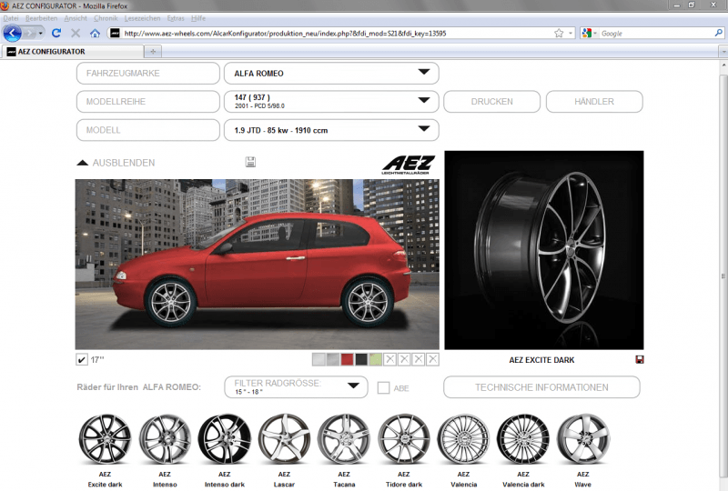Go back with the browser Back arrow

(x=13, y=34)
